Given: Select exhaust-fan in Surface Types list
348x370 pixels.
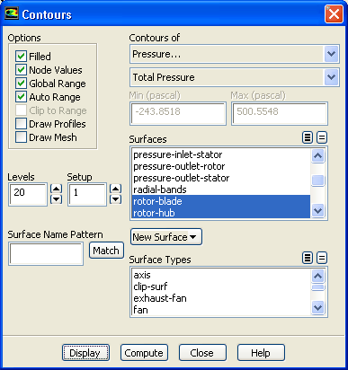Looking at the screenshot, I should [x=221, y=298].
